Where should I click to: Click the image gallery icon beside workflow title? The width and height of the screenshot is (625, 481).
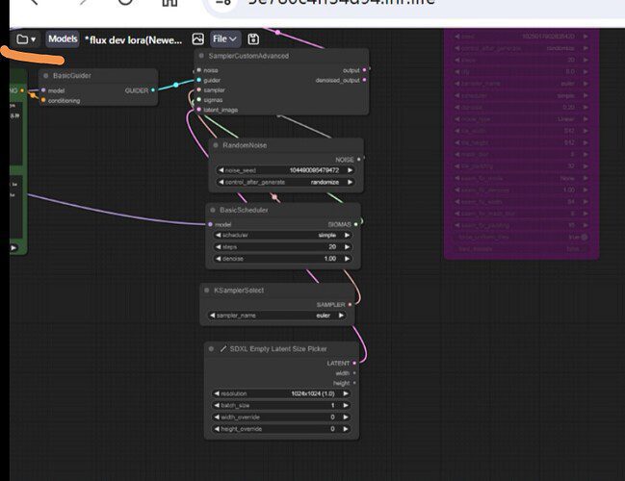(198, 39)
